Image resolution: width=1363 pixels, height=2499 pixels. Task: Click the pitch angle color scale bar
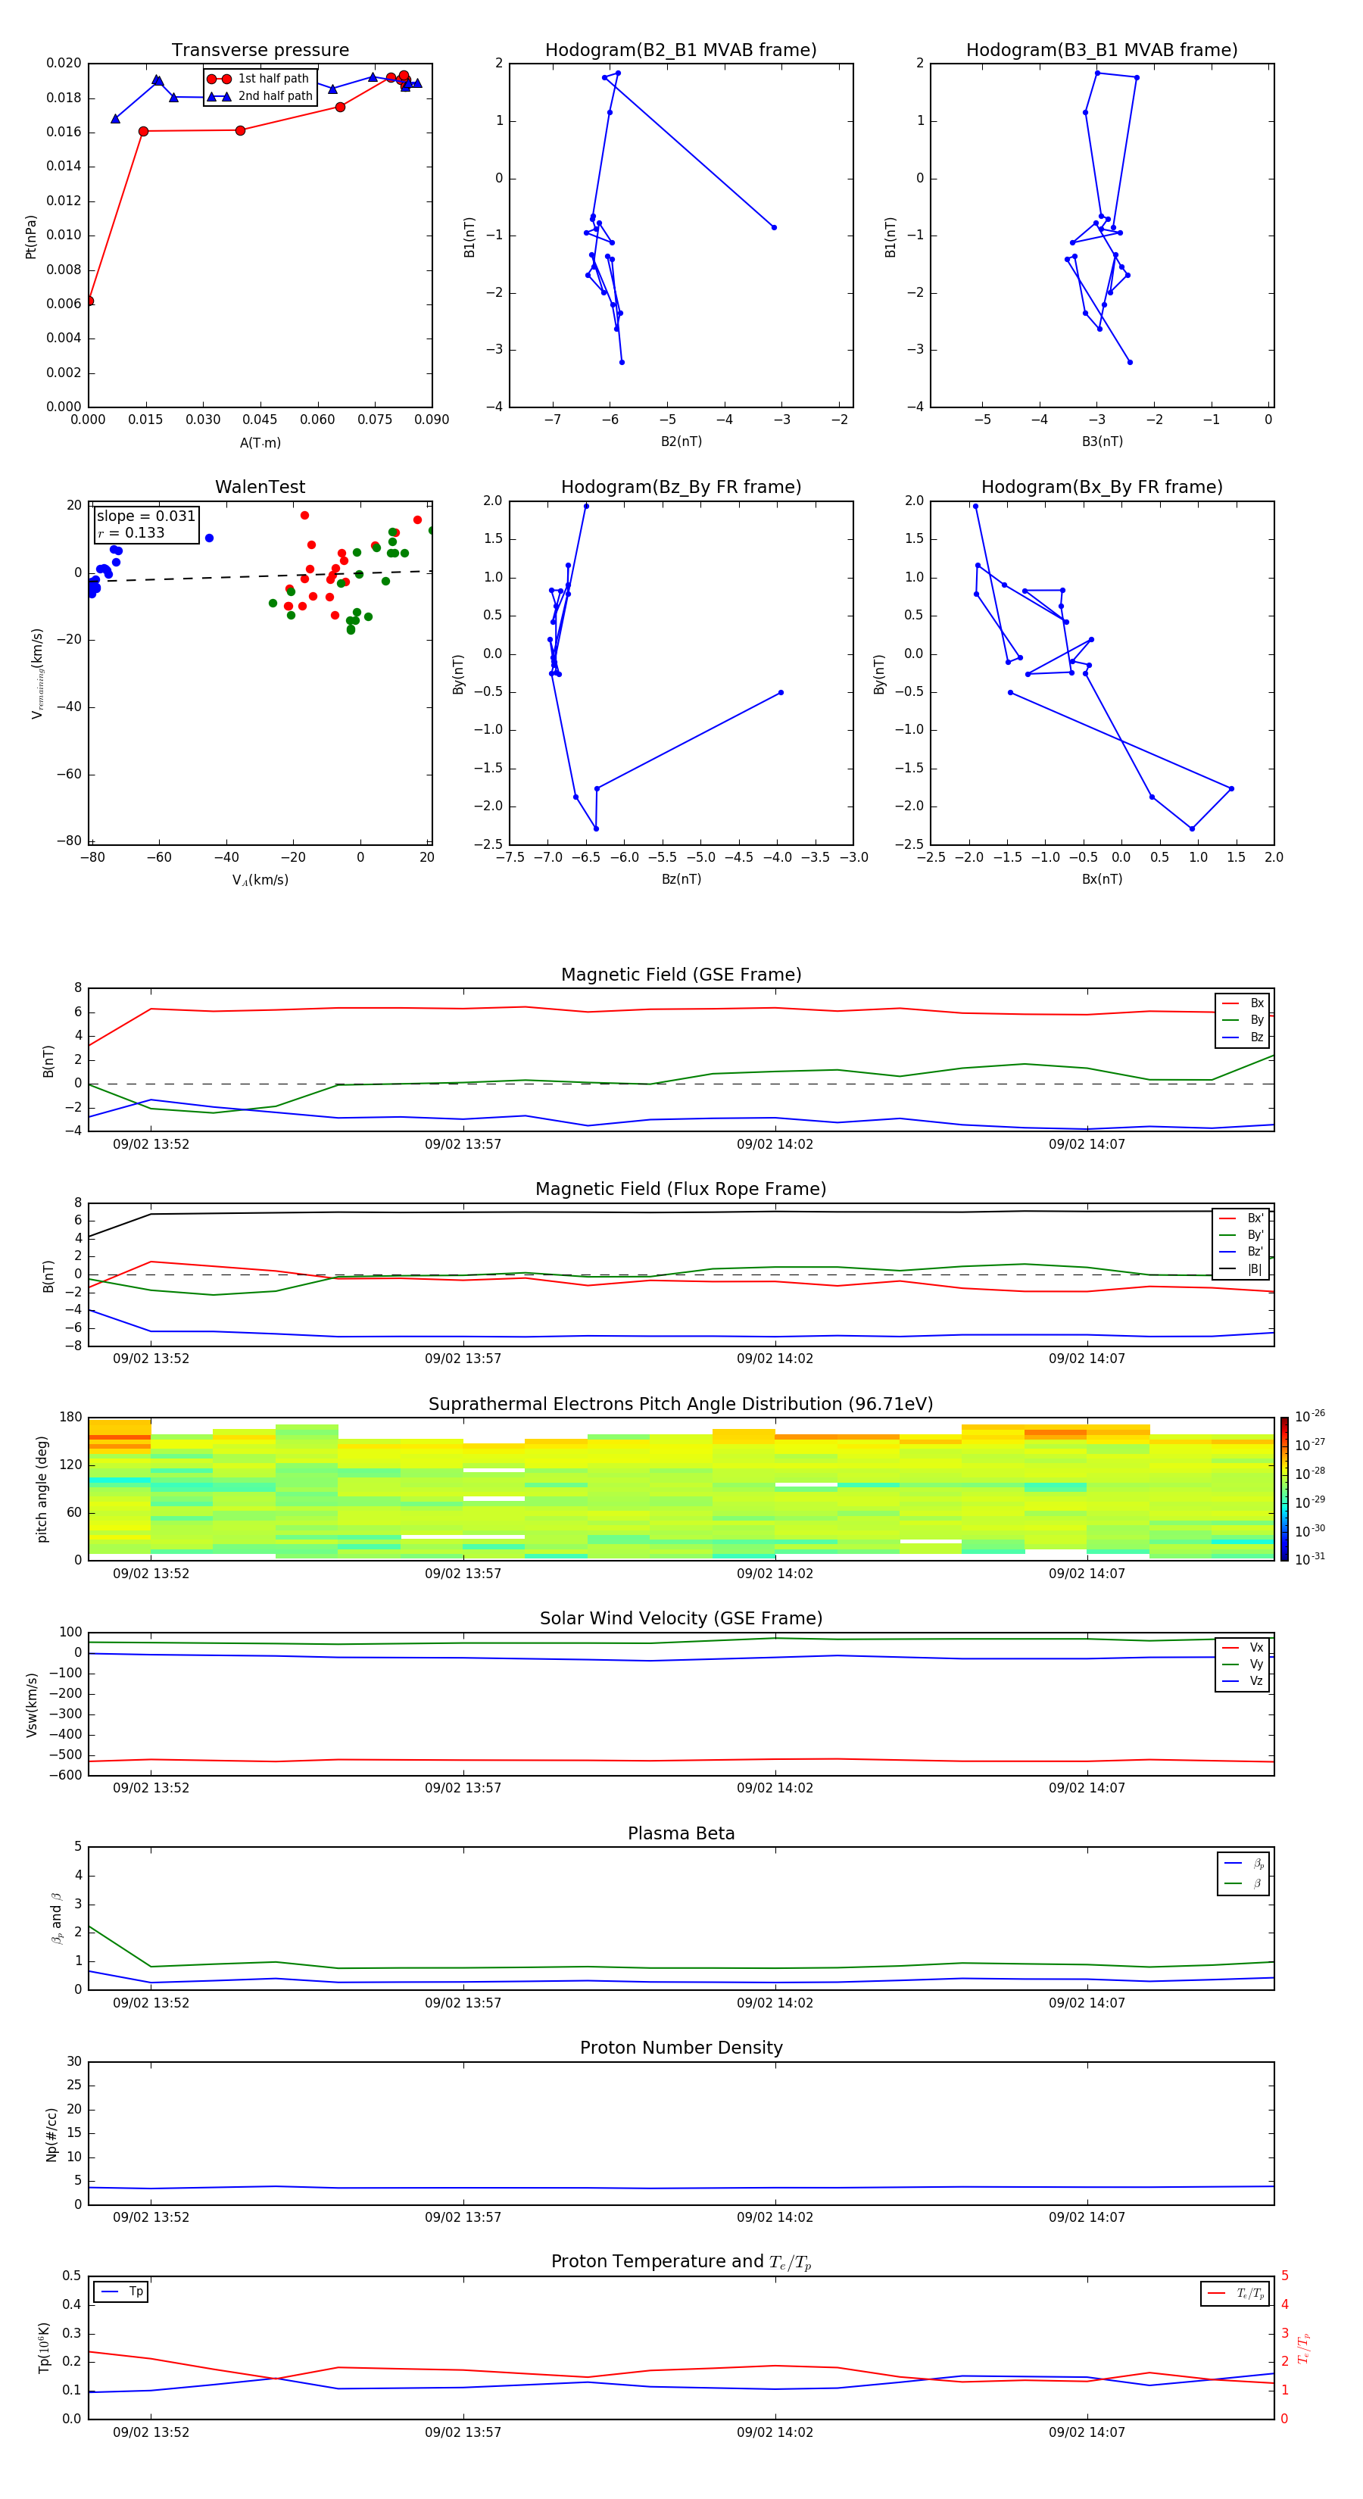click(1284, 1489)
